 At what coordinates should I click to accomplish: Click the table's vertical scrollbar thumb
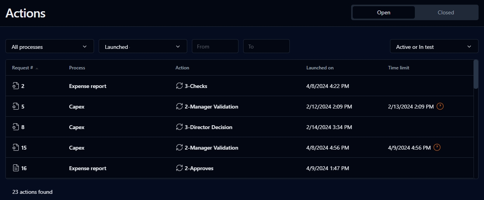(476, 74)
